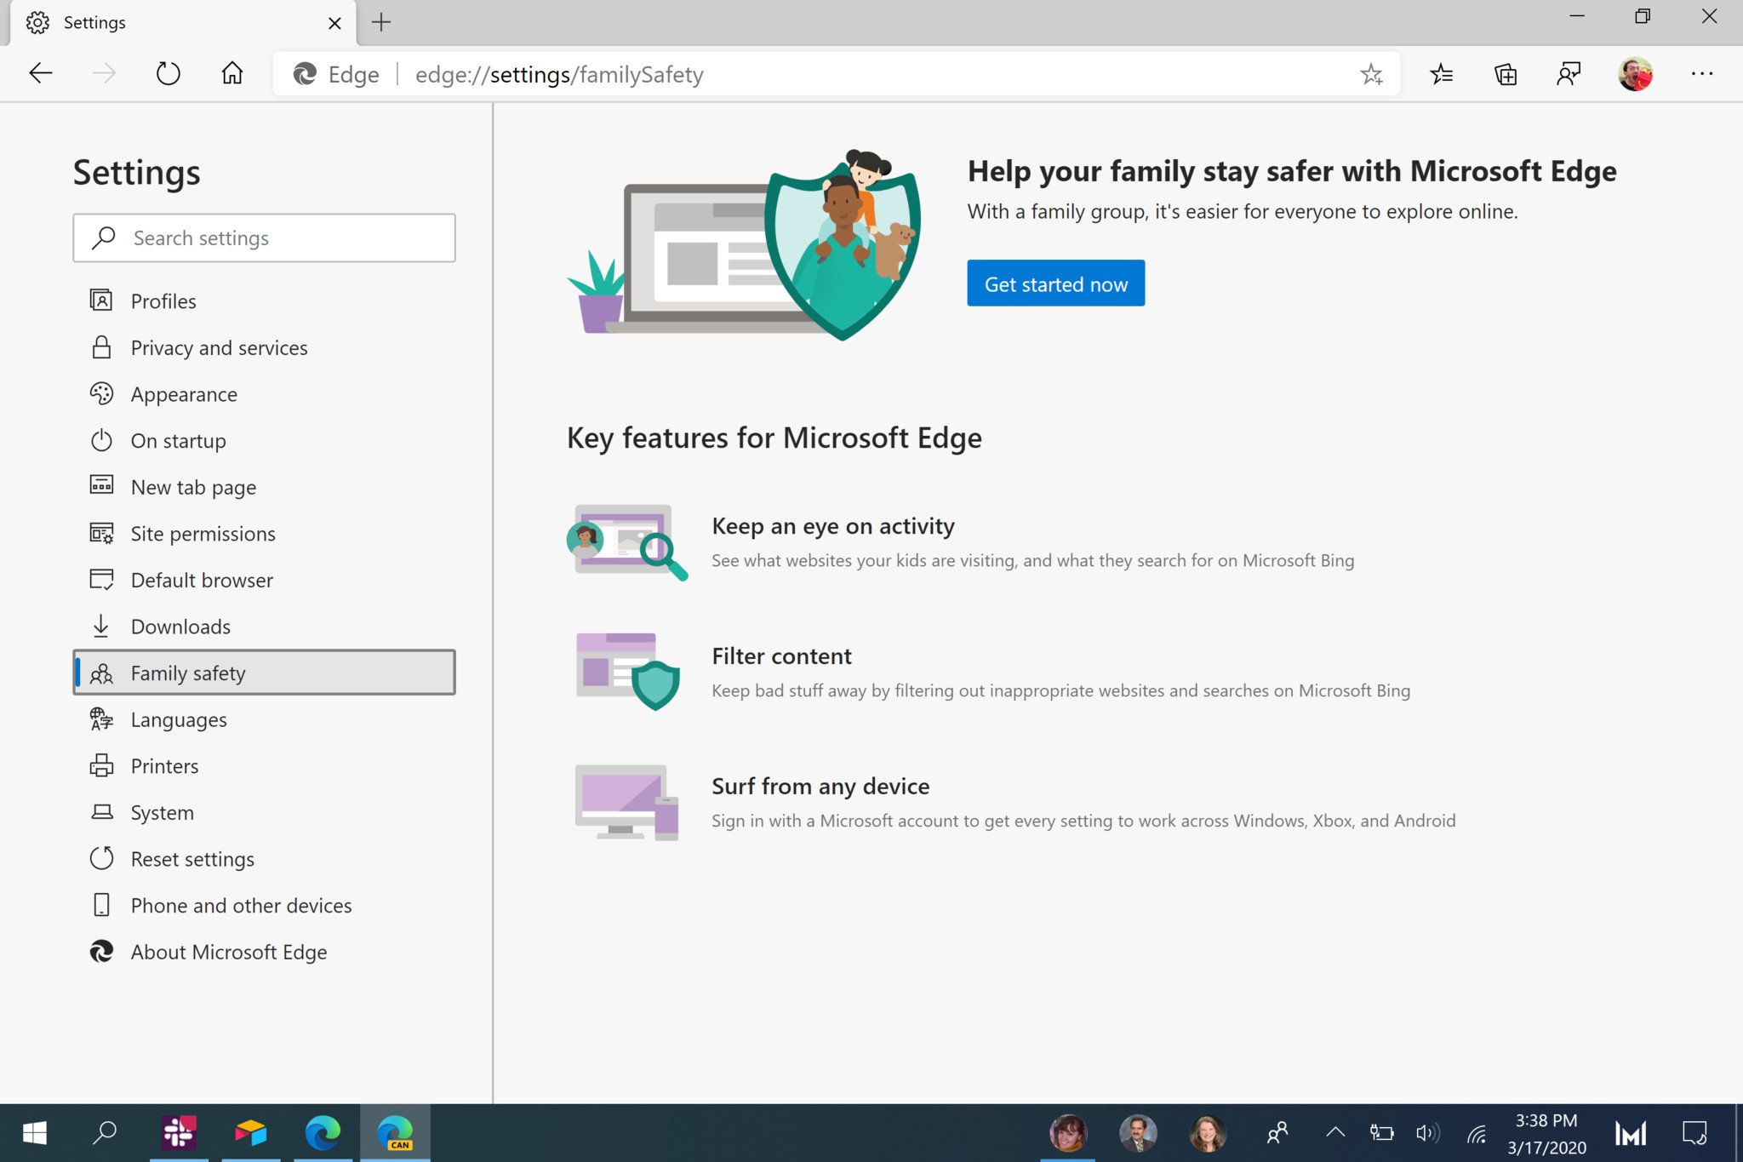Select the Profiles menu item
This screenshot has height=1162, width=1743.
(162, 300)
